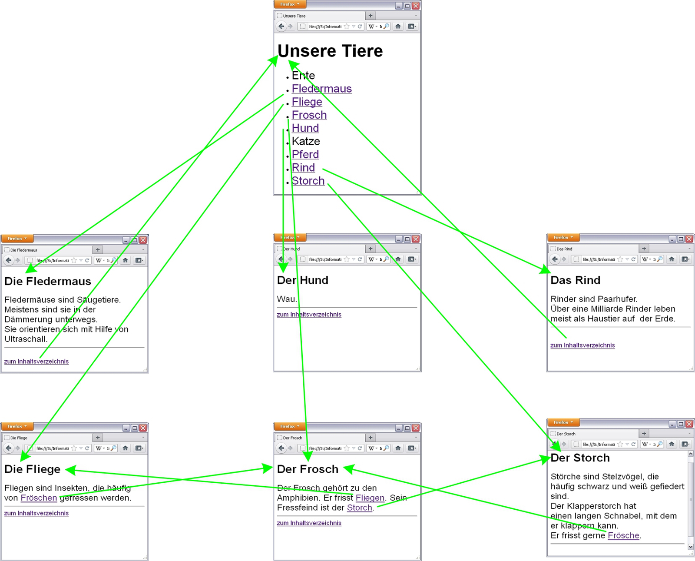Toggle the bookmark star in Der Storch window
This screenshot has height=561, width=695.
point(620,444)
